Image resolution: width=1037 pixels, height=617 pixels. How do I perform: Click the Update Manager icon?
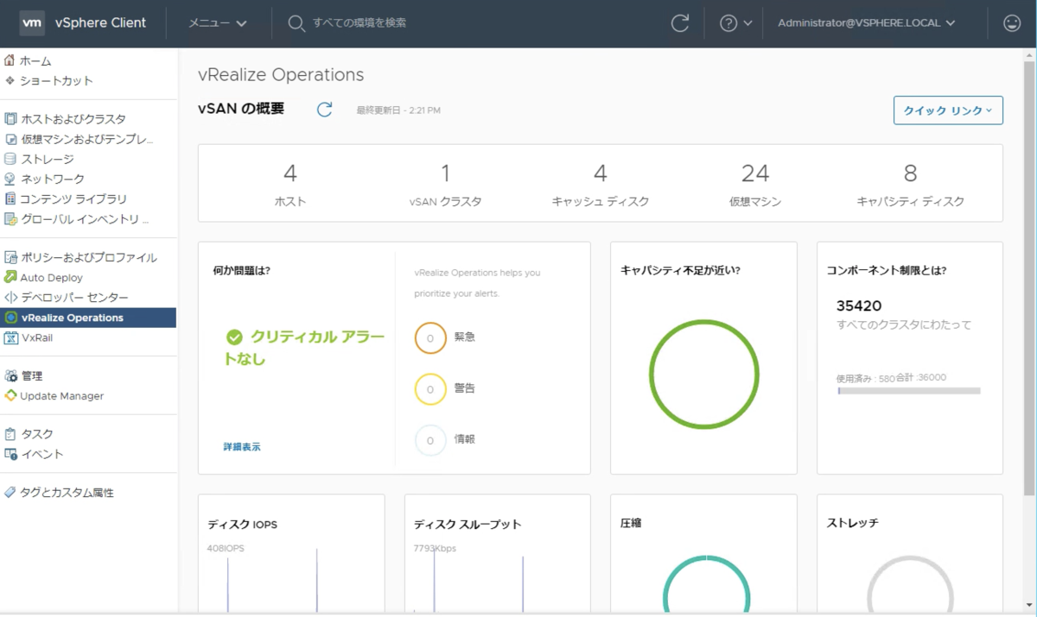(10, 395)
